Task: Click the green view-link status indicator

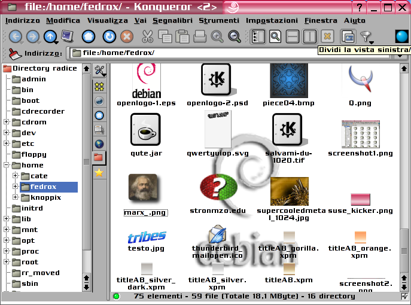Action: 116,297
